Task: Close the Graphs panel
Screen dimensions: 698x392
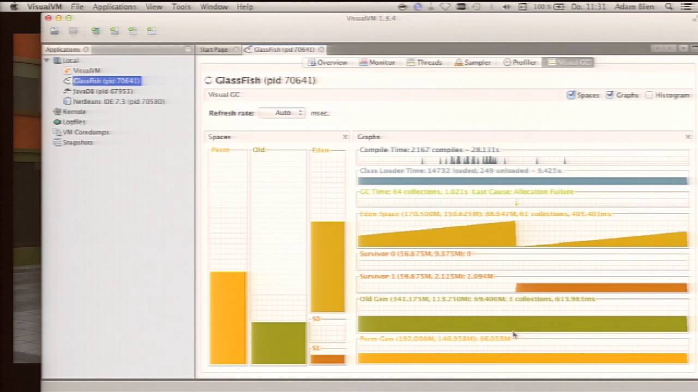Action: click(688, 137)
